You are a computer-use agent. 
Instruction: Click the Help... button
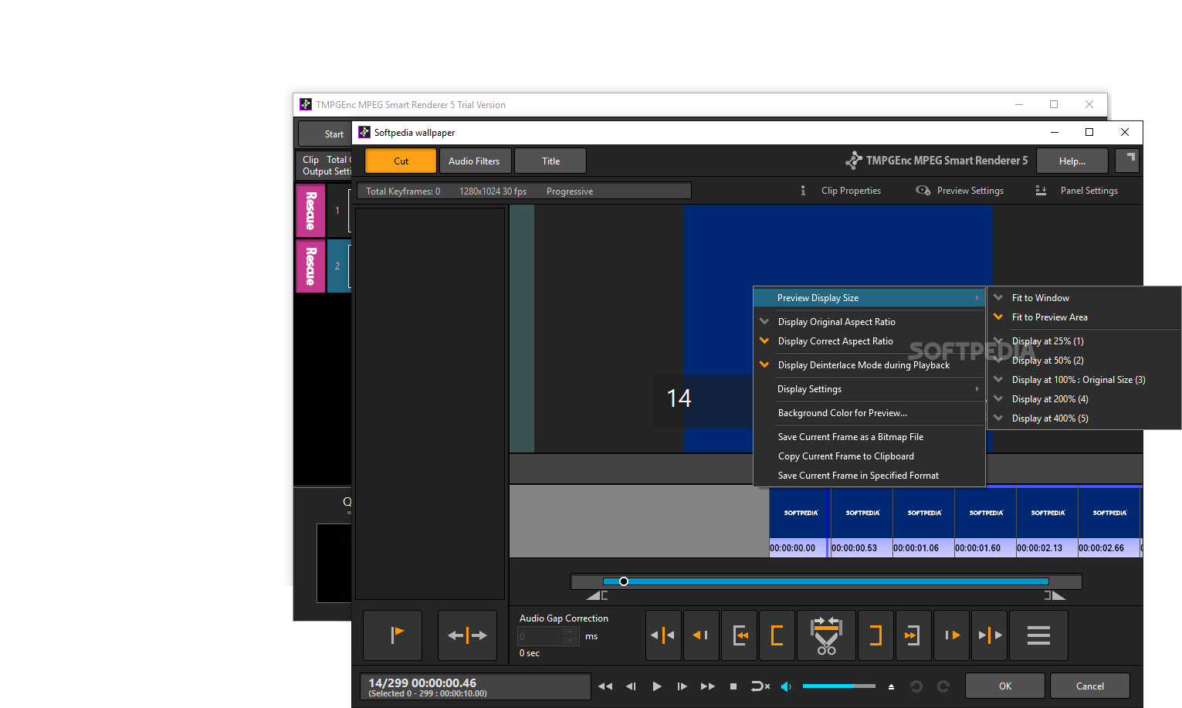click(x=1072, y=161)
